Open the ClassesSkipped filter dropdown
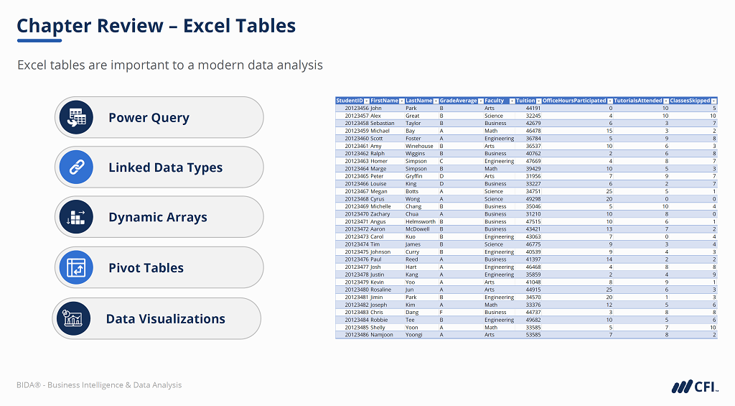This screenshot has width=735, height=406. pos(713,101)
